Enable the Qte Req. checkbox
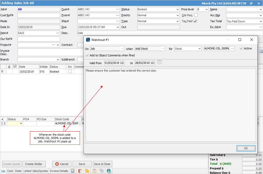Viewport: 263px width, 174px height. [196, 15]
